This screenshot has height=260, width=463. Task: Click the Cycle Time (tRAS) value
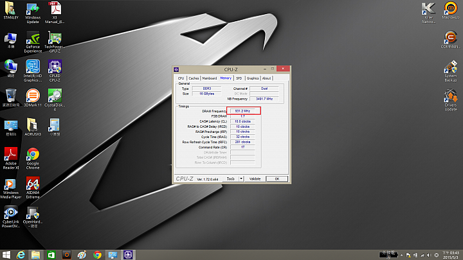click(242, 137)
